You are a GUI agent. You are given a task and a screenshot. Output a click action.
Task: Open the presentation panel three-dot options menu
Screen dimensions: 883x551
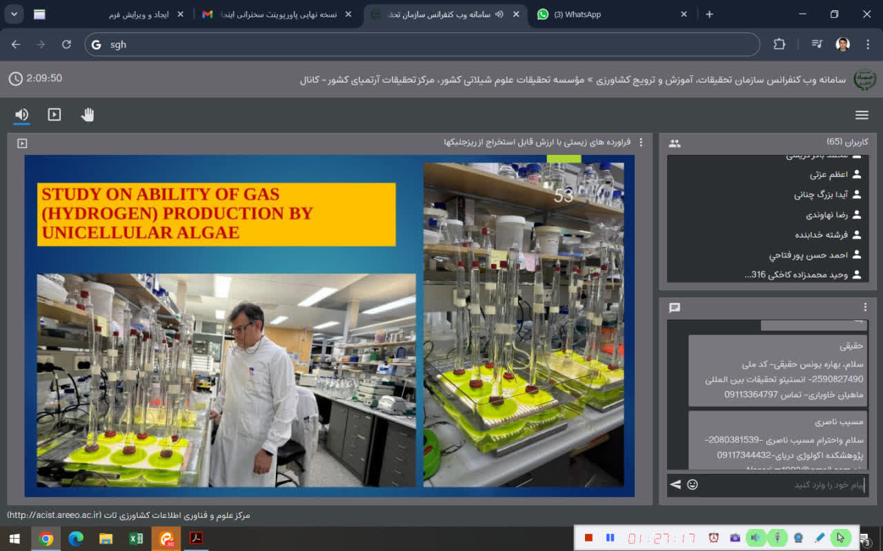tap(641, 143)
